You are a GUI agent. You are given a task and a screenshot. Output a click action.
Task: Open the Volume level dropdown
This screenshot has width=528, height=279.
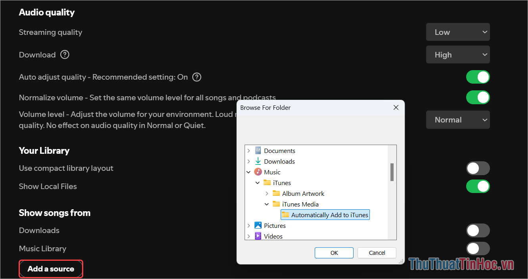458,120
